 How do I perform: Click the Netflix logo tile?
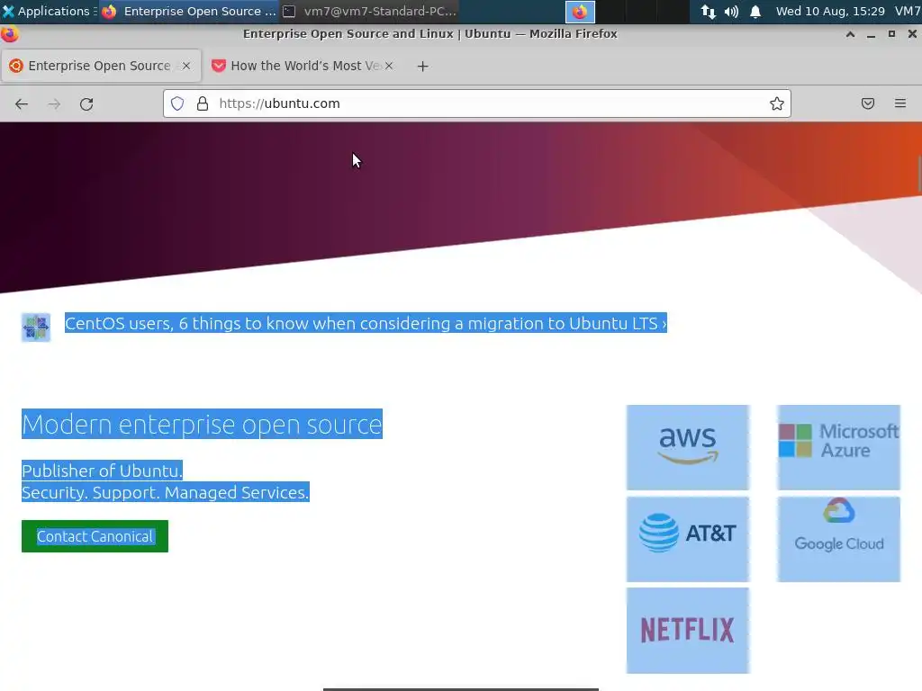pyautogui.click(x=687, y=631)
